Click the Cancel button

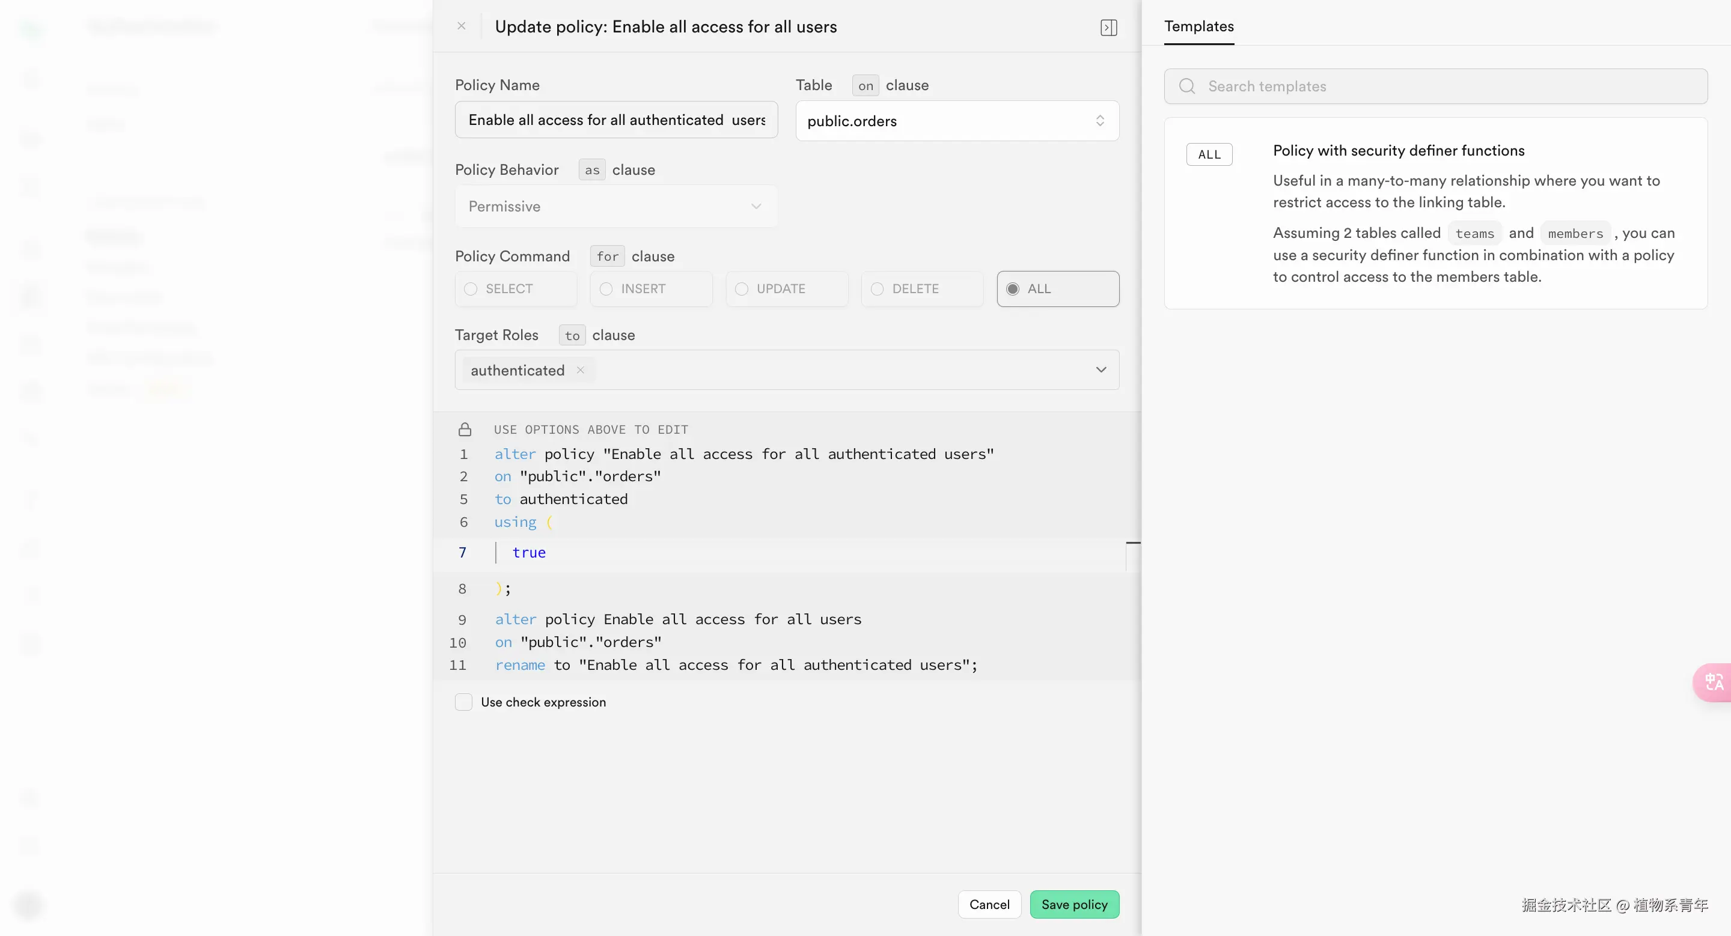pos(989,904)
